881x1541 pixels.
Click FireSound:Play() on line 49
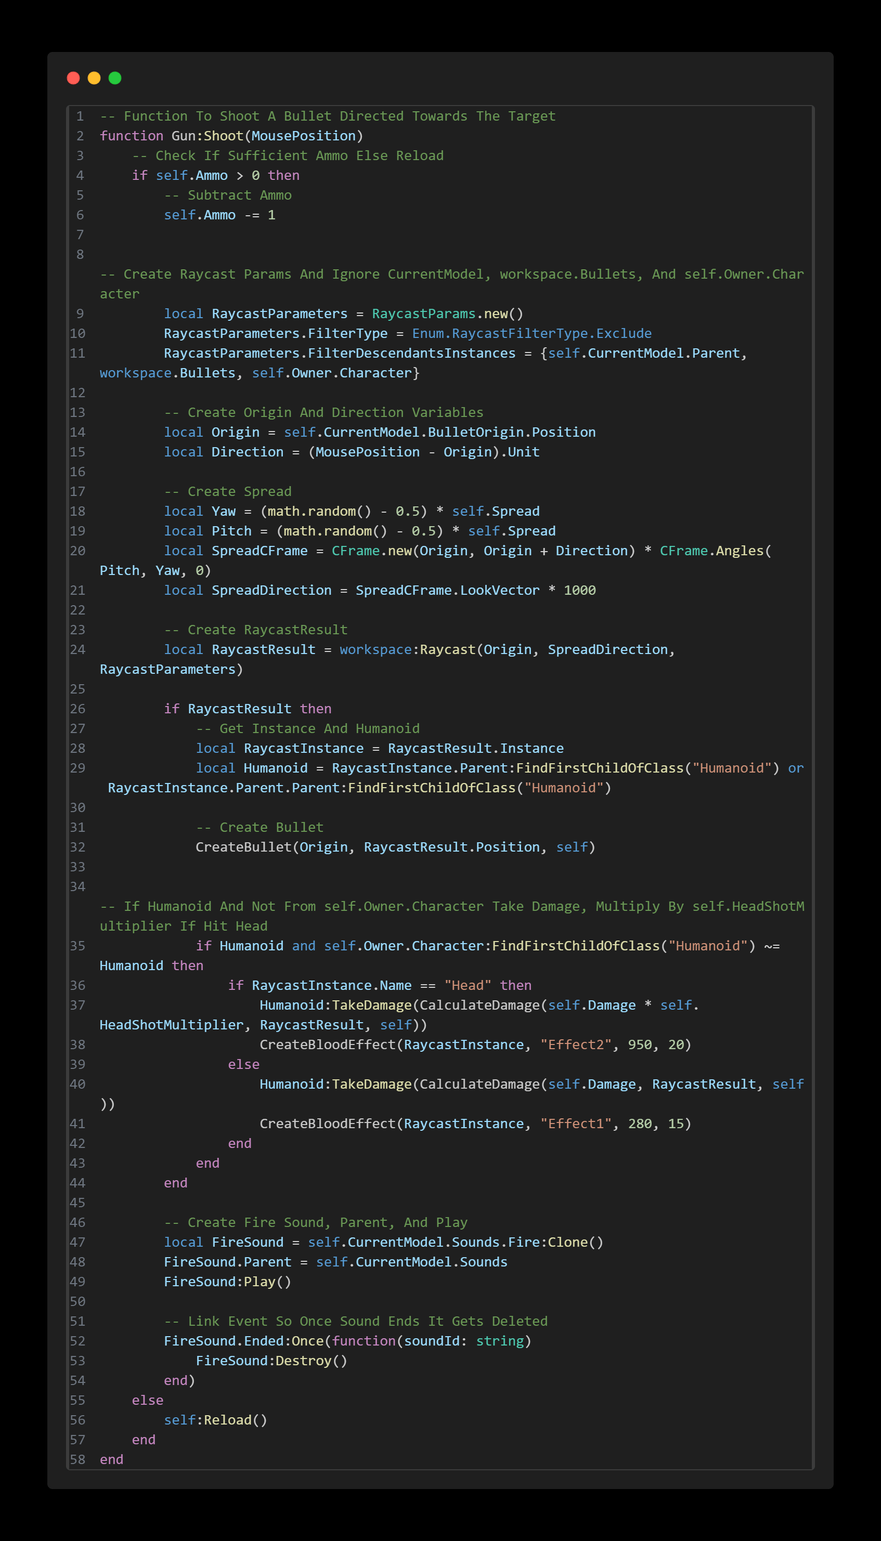pos(227,1282)
